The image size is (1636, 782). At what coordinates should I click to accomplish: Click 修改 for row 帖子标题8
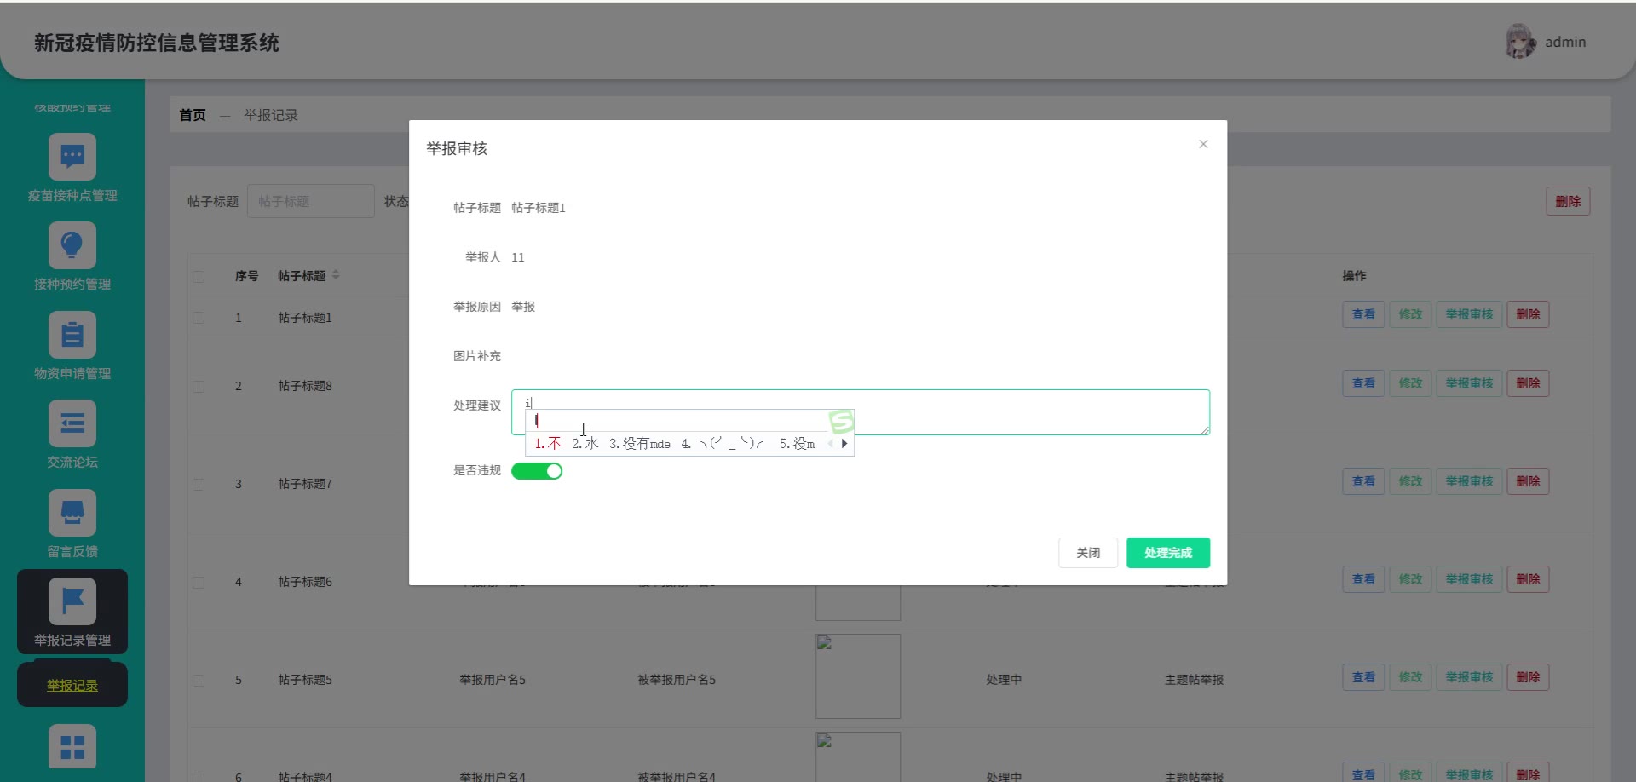1410,383
